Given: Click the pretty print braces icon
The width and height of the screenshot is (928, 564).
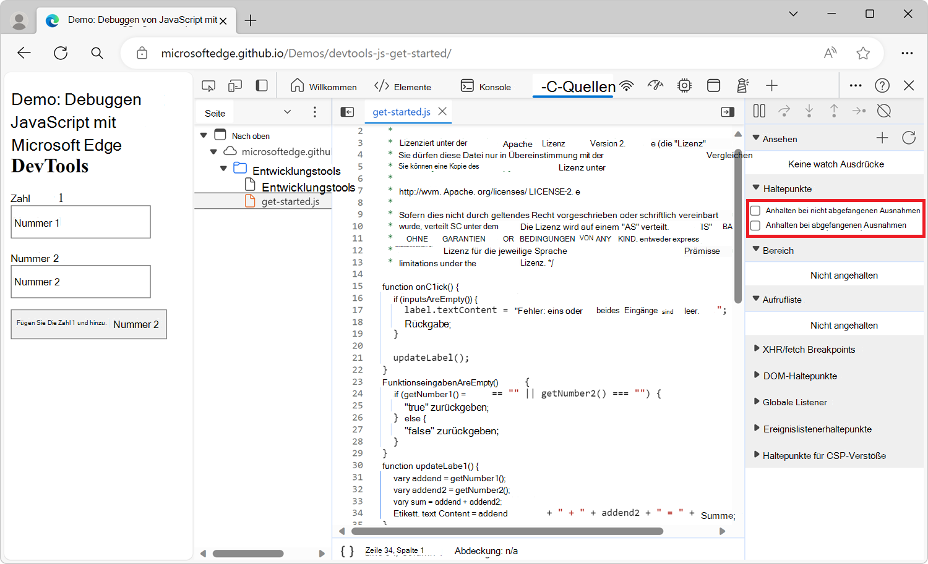Looking at the screenshot, I should (347, 551).
